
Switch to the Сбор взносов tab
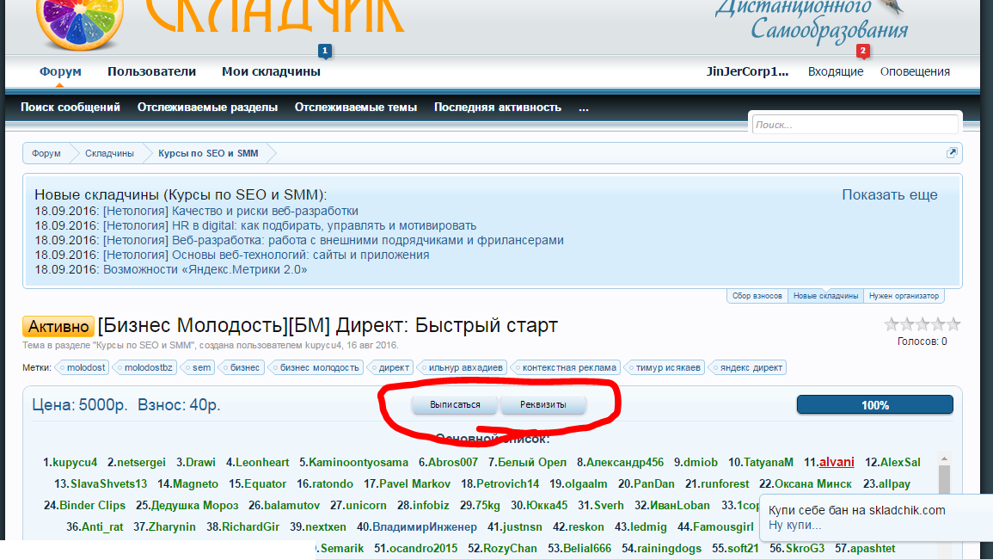757,296
